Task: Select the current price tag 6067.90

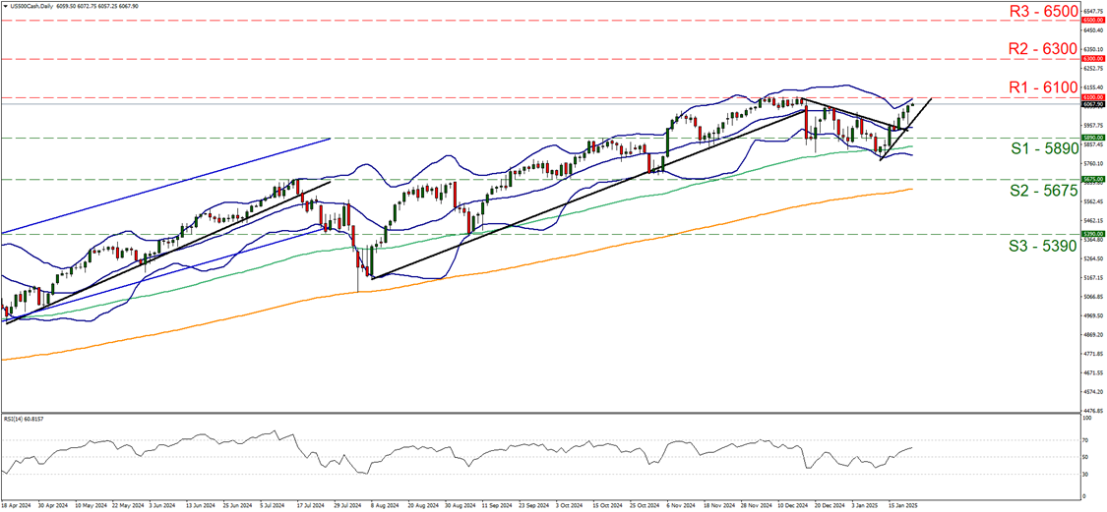Action: [1092, 104]
